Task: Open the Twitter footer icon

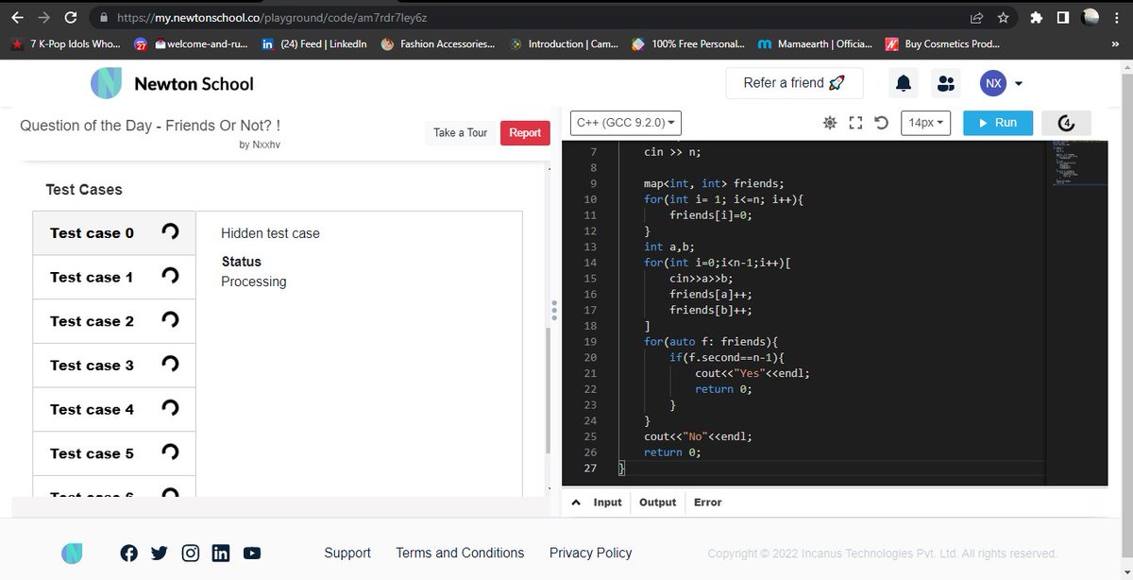Action: (160, 554)
